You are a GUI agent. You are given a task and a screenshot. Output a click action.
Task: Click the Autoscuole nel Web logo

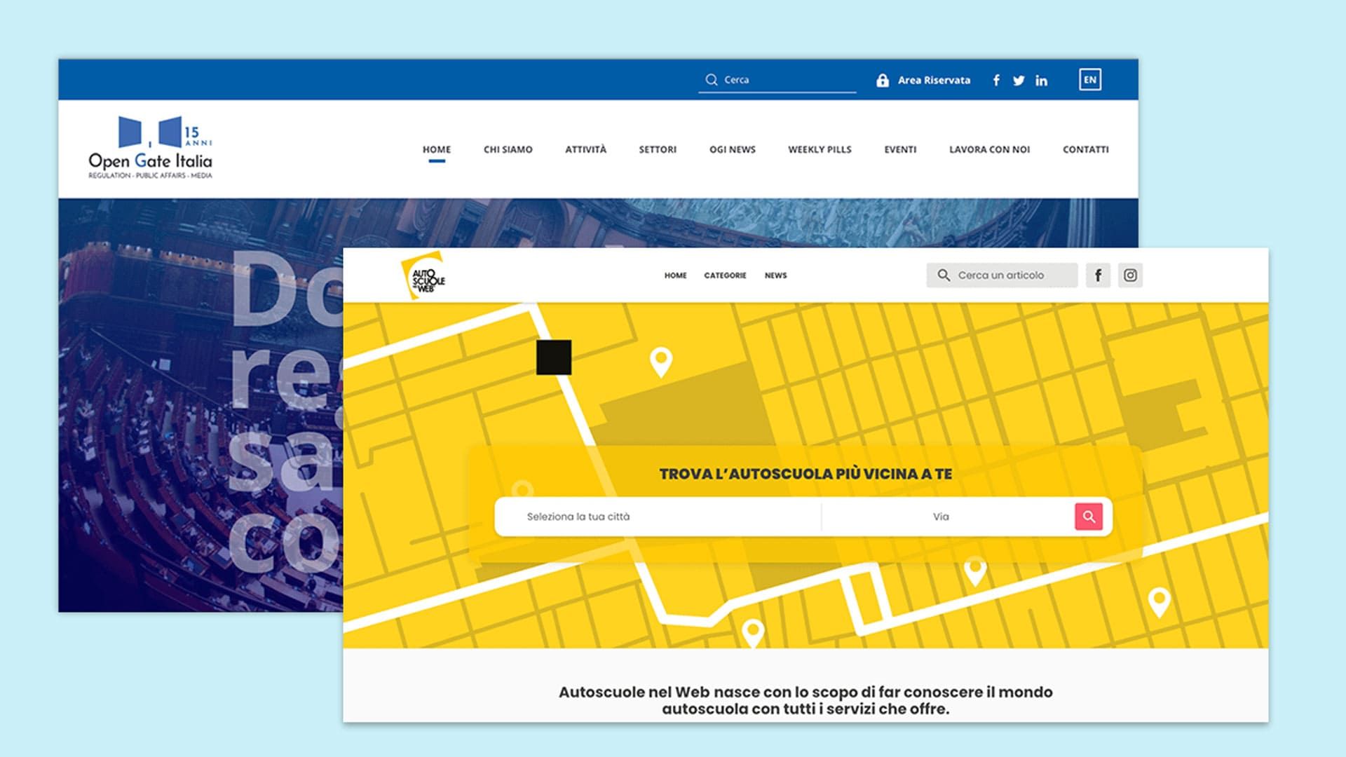click(422, 275)
